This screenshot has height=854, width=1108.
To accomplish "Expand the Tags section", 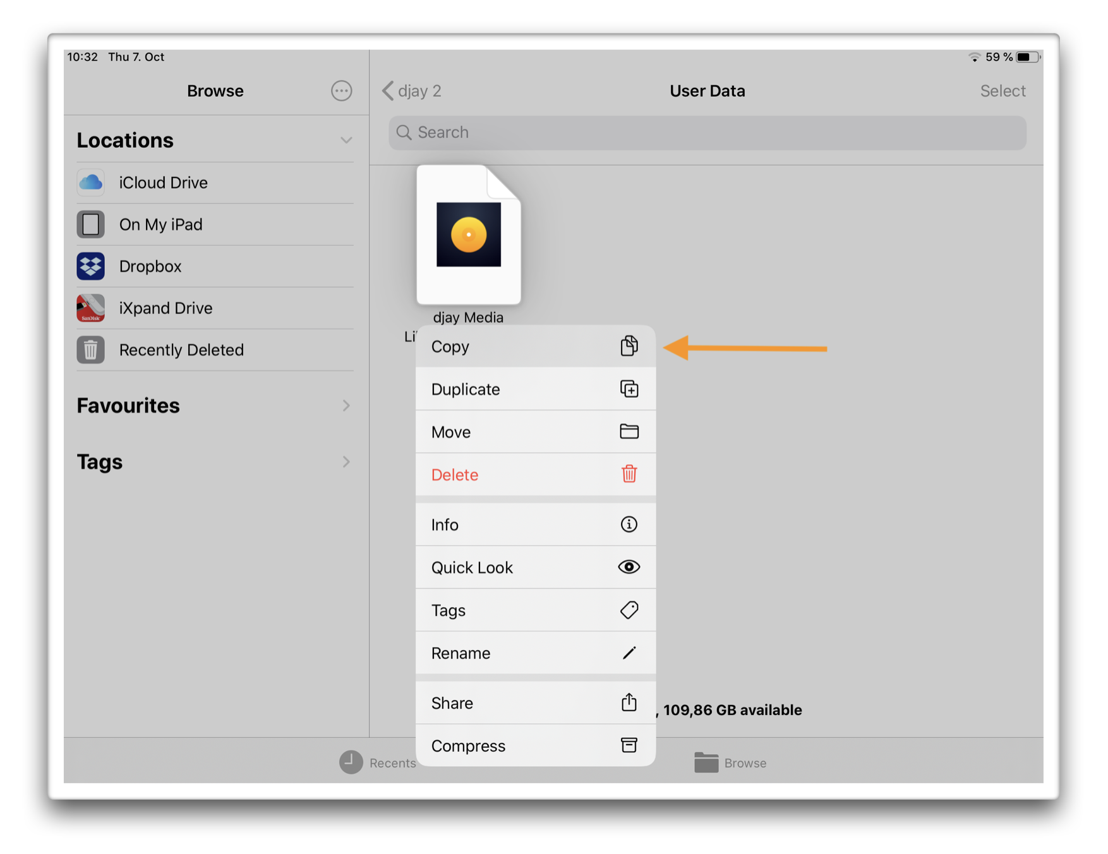I will tap(346, 461).
